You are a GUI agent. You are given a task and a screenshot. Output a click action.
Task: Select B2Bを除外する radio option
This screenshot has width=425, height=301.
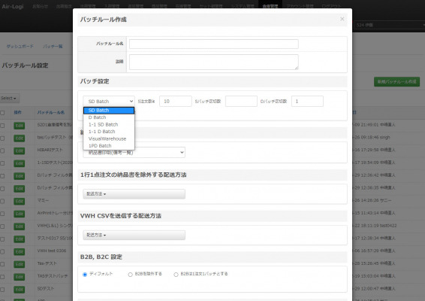[130, 275]
